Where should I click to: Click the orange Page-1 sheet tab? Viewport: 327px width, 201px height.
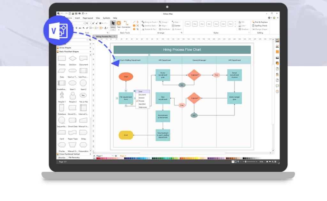(x=123, y=156)
